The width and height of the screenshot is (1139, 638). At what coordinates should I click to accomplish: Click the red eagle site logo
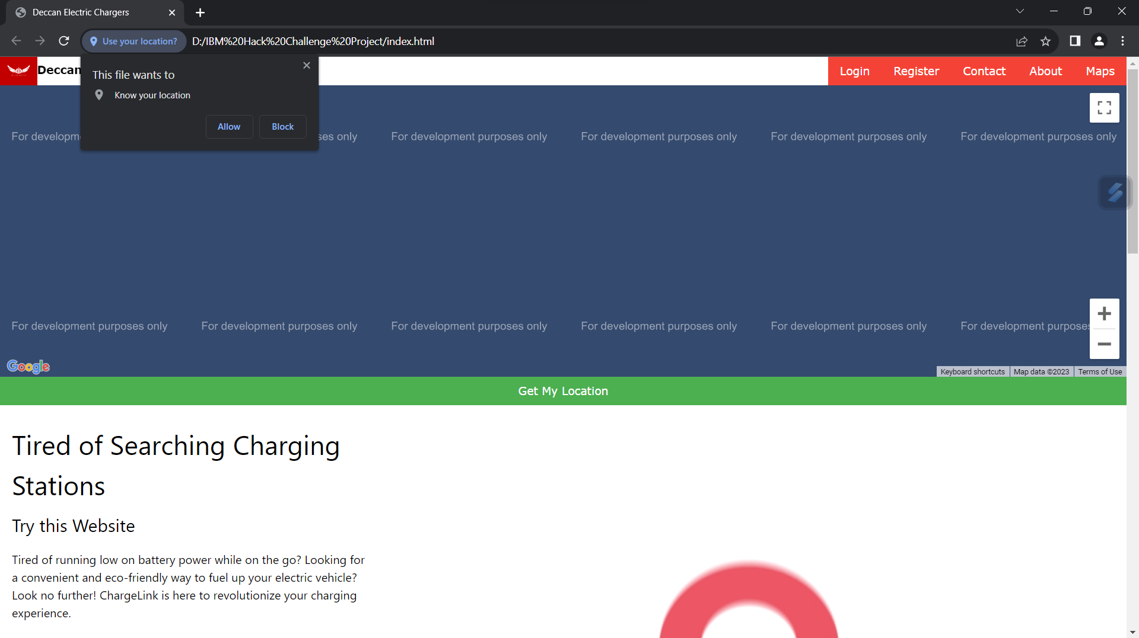(18, 70)
